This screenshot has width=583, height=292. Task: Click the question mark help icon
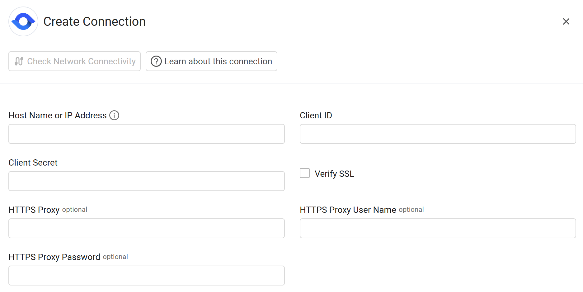156,61
